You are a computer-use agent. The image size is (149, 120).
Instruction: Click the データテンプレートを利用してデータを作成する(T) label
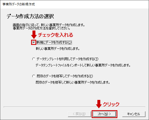coord(67,59)
